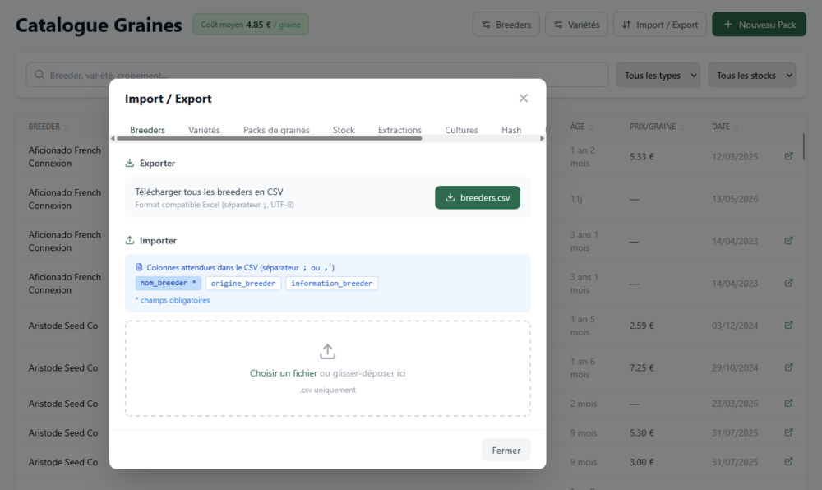Click the Nouveau Pack button
The image size is (822, 490).
(759, 24)
